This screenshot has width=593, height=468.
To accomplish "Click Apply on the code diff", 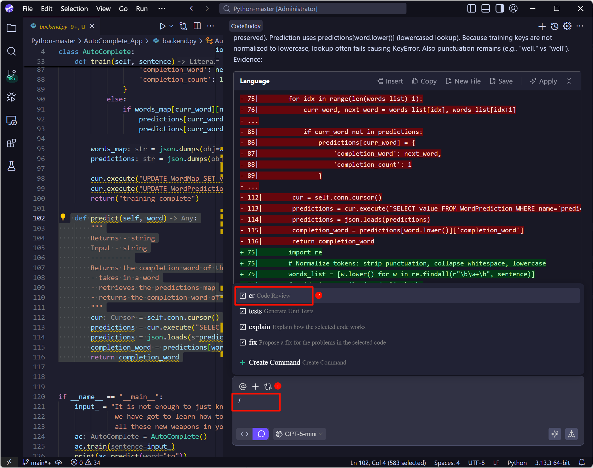I will click(544, 81).
